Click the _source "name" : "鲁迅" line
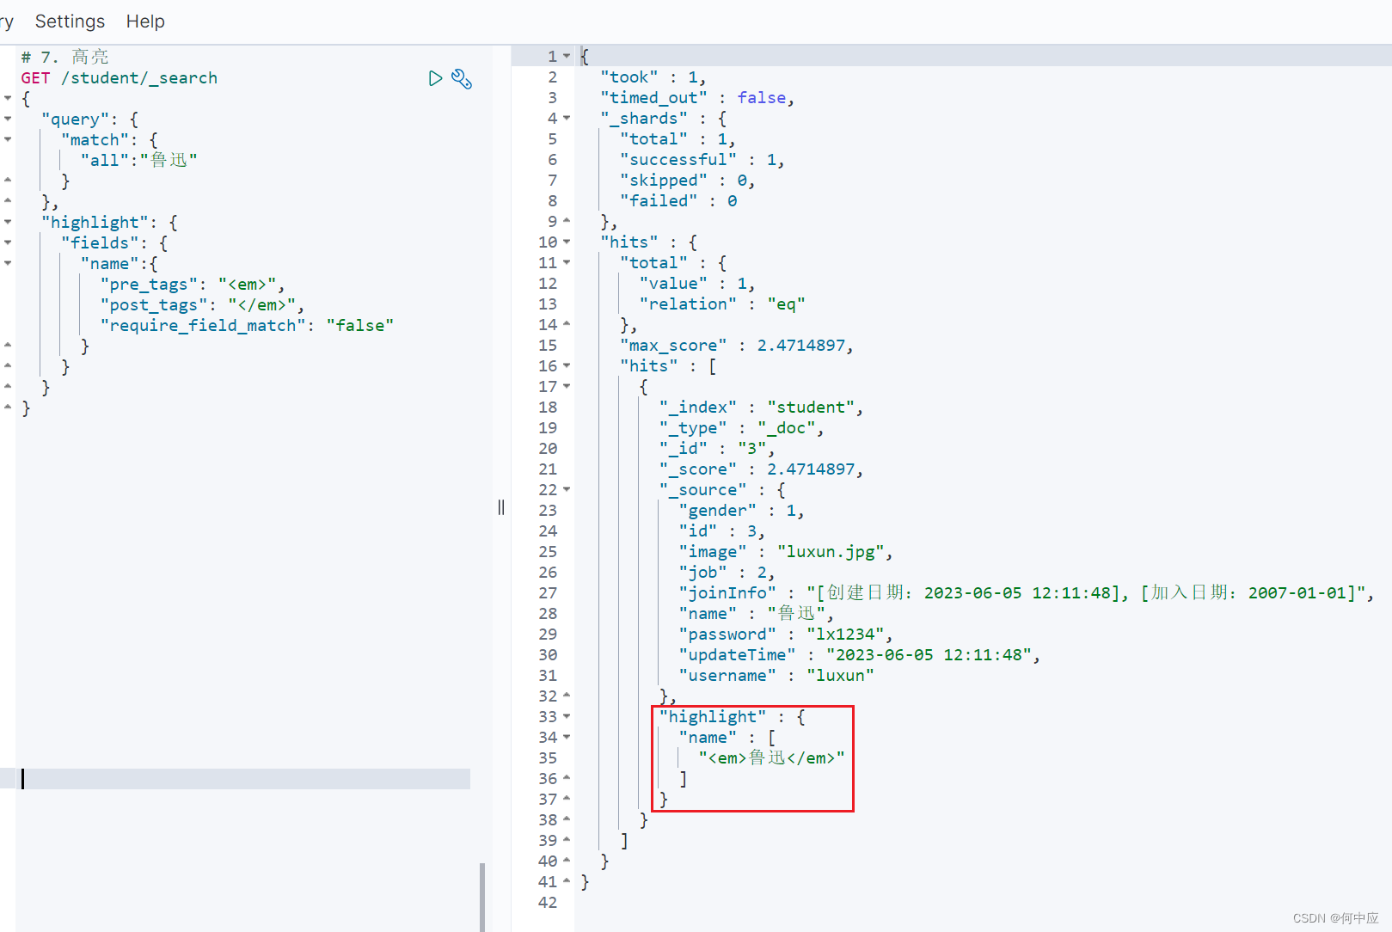Screen dimensions: 1392x932 click(x=757, y=614)
